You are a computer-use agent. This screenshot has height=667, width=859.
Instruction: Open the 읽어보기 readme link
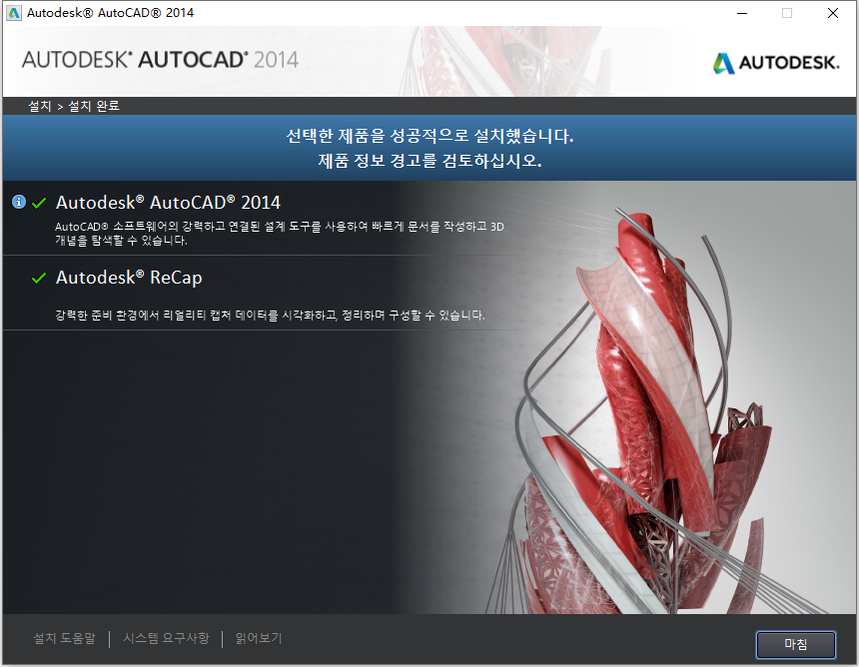point(259,638)
